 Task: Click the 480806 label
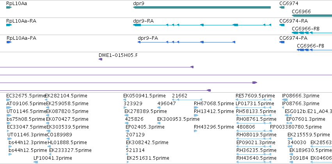pyautogui.click(x=246, y=127)
